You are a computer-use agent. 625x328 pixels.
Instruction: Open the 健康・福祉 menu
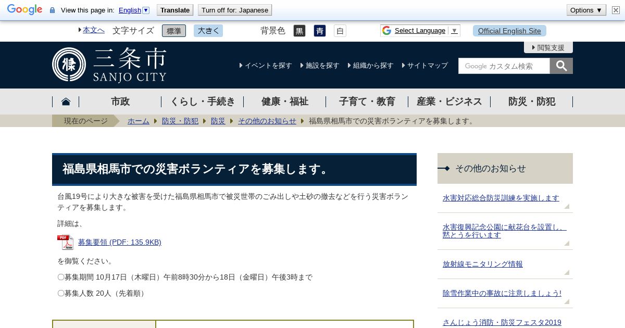click(285, 102)
